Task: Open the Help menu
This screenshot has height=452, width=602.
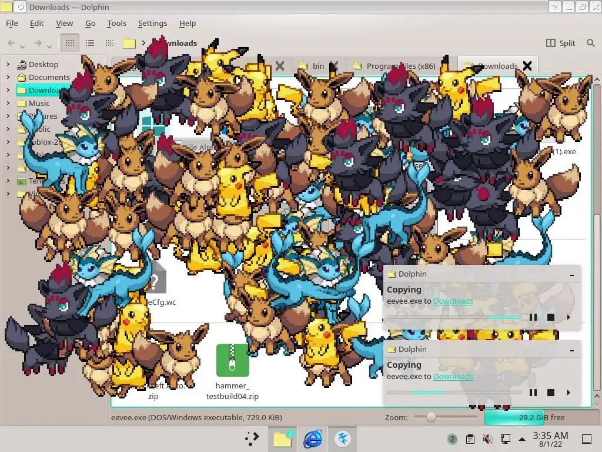Action: click(188, 23)
